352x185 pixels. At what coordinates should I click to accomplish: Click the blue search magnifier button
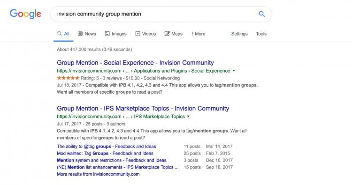pyautogui.click(x=262, y=14)
